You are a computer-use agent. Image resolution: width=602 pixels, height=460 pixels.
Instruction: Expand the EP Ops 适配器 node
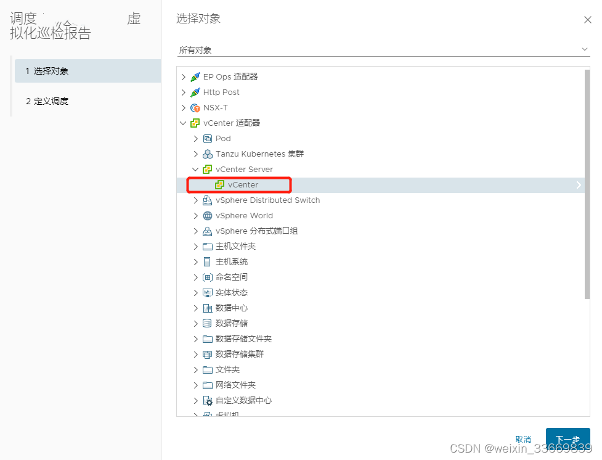point(184,77)
